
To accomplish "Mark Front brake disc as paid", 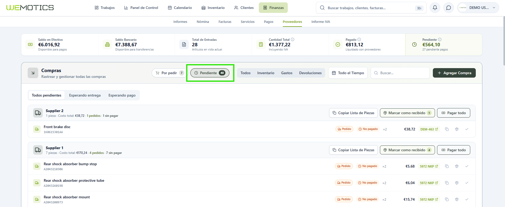I will 467,129.
